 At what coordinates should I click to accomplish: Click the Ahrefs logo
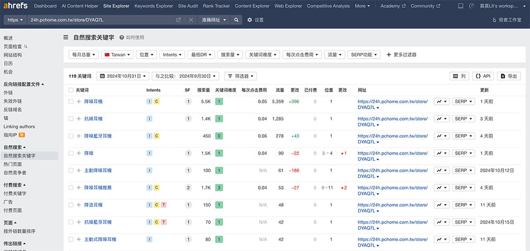click(x=15, y=6)
